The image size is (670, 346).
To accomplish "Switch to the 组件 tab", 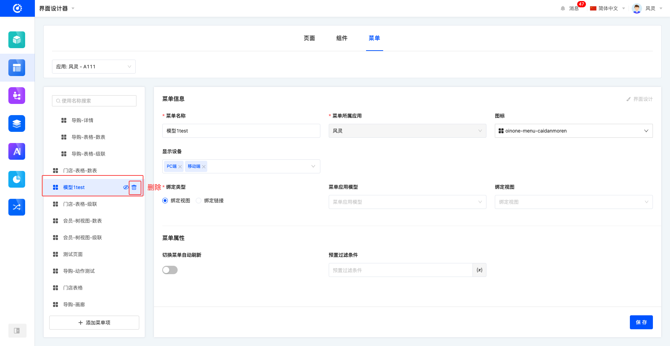I will [342, 38].
